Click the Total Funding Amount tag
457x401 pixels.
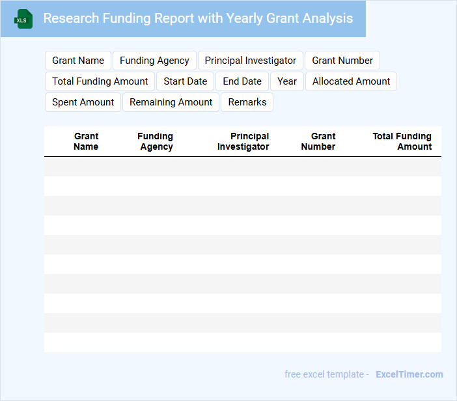pyautogui.click(x=100, y=81)
